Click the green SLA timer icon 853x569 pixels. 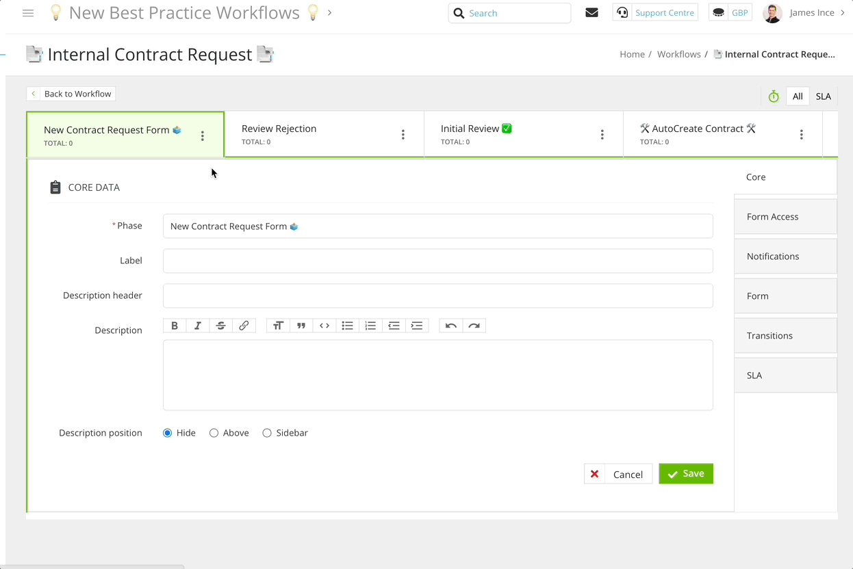coord(773,96)
